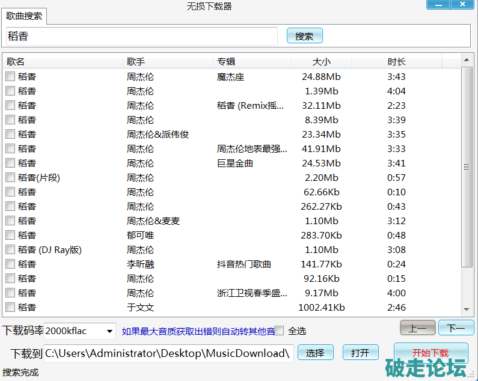478x381 pixels.
Task: Switch to the 歌曲搜索 tab
Action: pos(23,17)
